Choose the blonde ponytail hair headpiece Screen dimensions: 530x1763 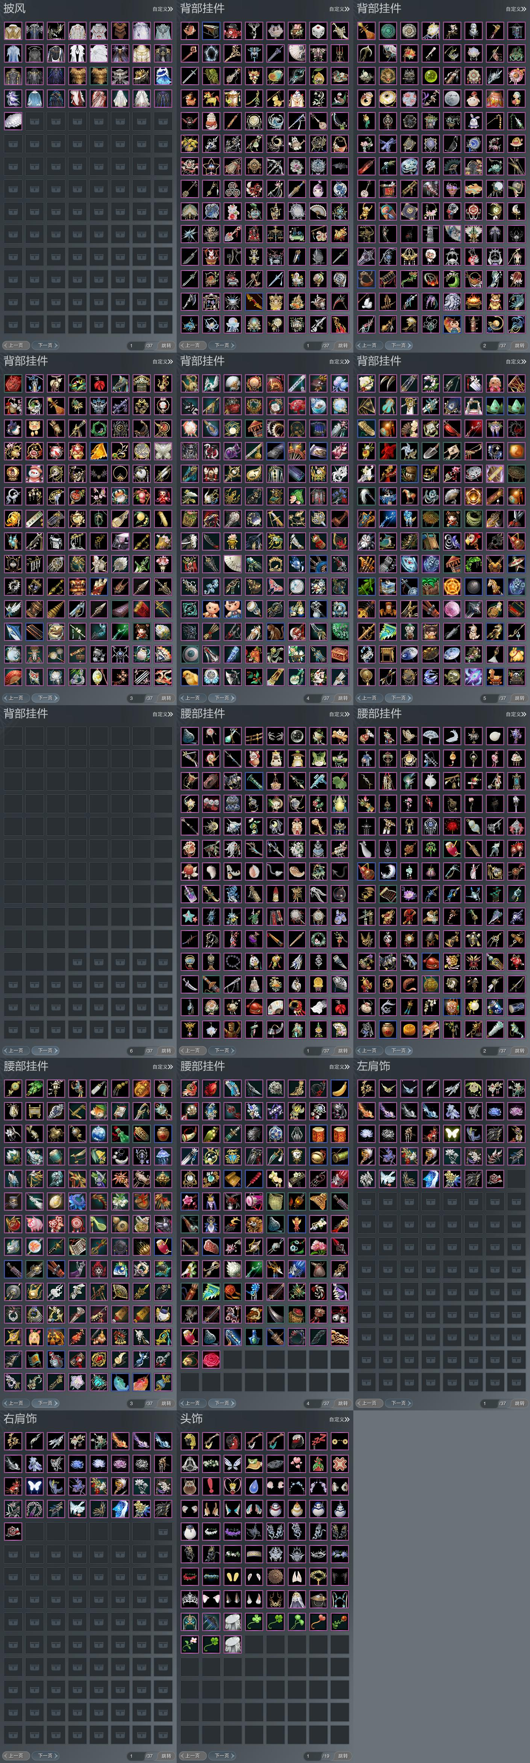tap(189, 1441)
